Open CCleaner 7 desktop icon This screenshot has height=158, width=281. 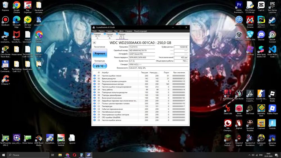[x=5, y=80]
